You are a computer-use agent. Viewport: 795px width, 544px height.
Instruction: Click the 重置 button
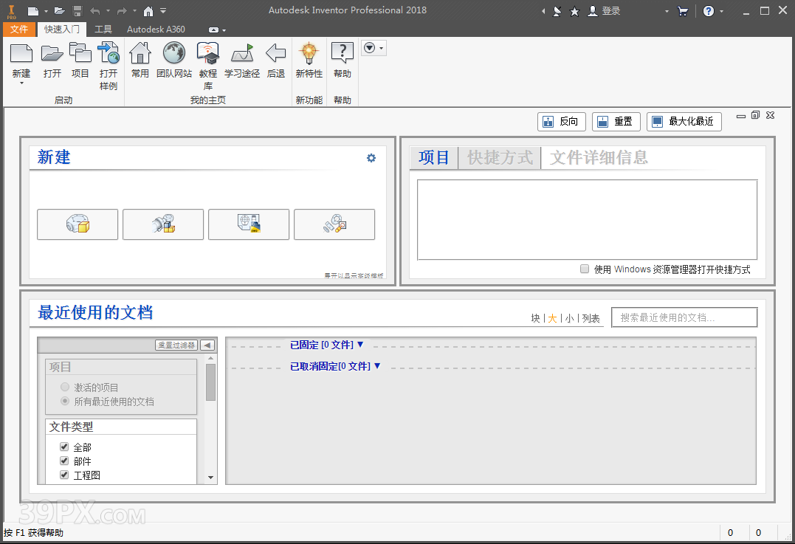pos(616,122)
